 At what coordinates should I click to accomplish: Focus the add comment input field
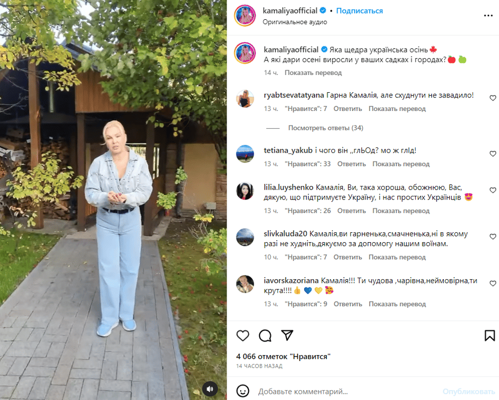347,392
